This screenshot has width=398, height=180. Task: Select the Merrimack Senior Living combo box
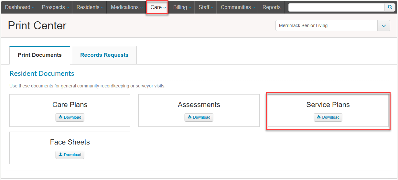pyautogui.click(x=333, y=25)
